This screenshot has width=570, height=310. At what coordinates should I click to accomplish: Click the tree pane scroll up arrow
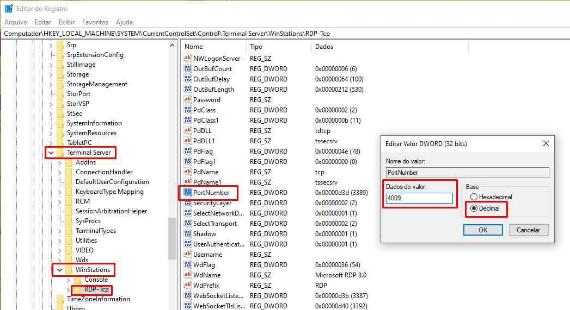click(173, 45)
